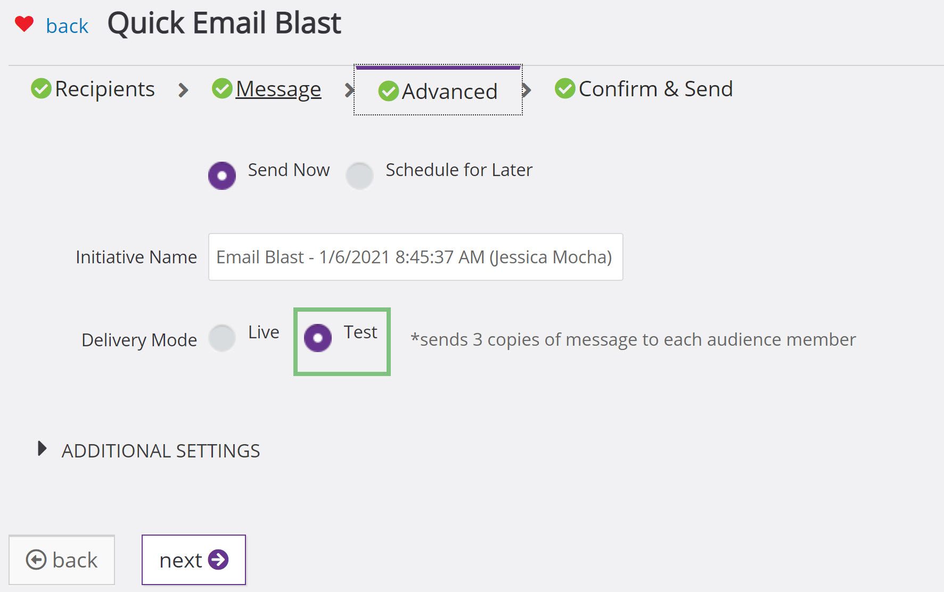Click the purple right arrow on next button
The width and height of the screenshot is (944, 592).
pos(218,560)
